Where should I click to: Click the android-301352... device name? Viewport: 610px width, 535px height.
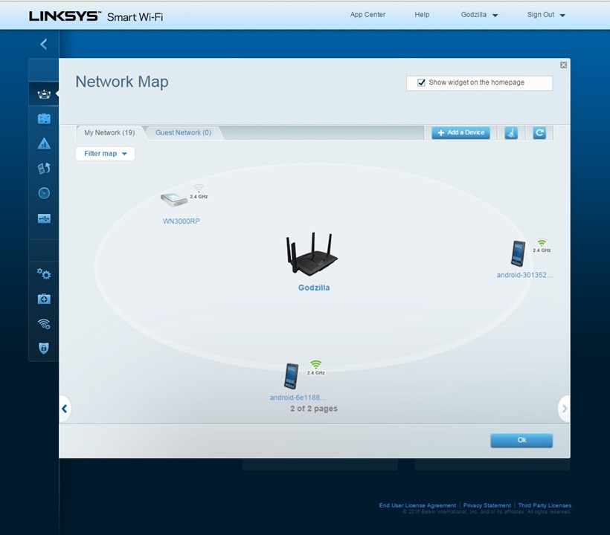[524, 275]
